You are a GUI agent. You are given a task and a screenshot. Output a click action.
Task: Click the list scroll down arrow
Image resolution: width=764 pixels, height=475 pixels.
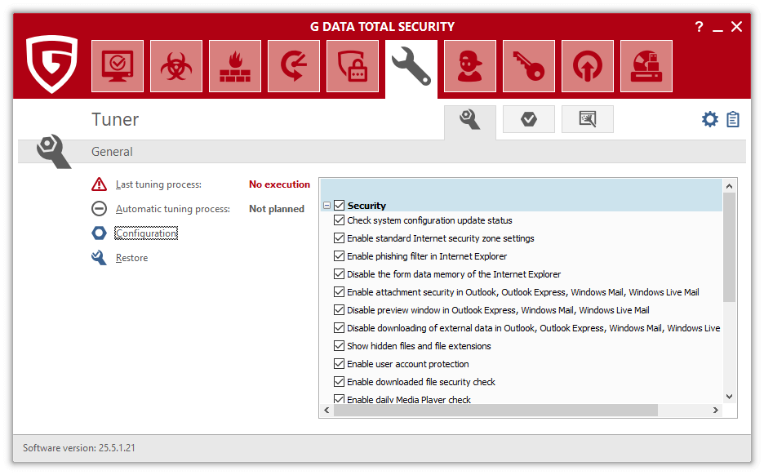pos(730,397)
